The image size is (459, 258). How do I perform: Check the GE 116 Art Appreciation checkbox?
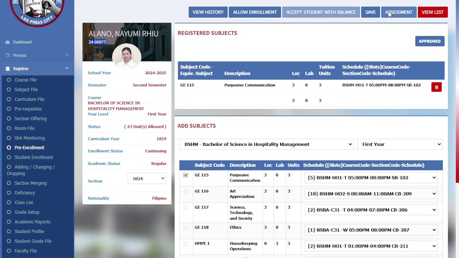pyautogui.click(x=185, y=191)
